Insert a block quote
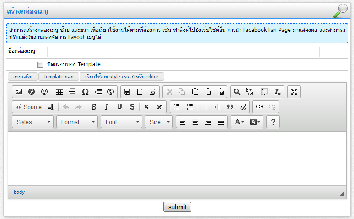Image resolution: width=354 pixels, height=219 pixels. click(230, 107)
